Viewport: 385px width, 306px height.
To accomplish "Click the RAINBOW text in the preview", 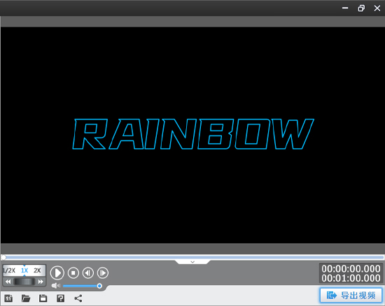I will pyautogui.click(x=193, y=134).
